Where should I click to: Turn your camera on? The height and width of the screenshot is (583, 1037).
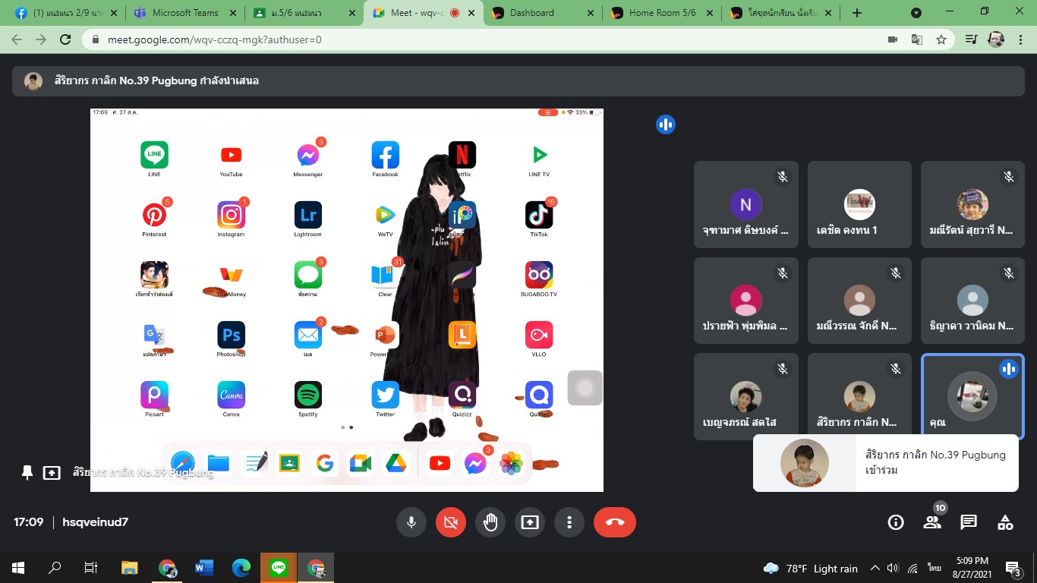click(x=450, y=522)
